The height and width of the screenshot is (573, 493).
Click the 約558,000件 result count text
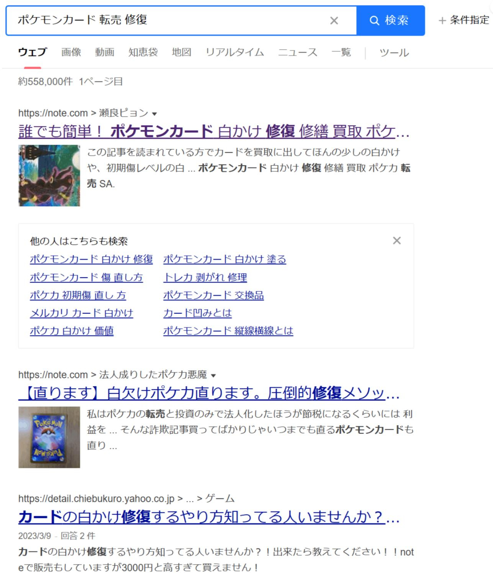point(45,81)
